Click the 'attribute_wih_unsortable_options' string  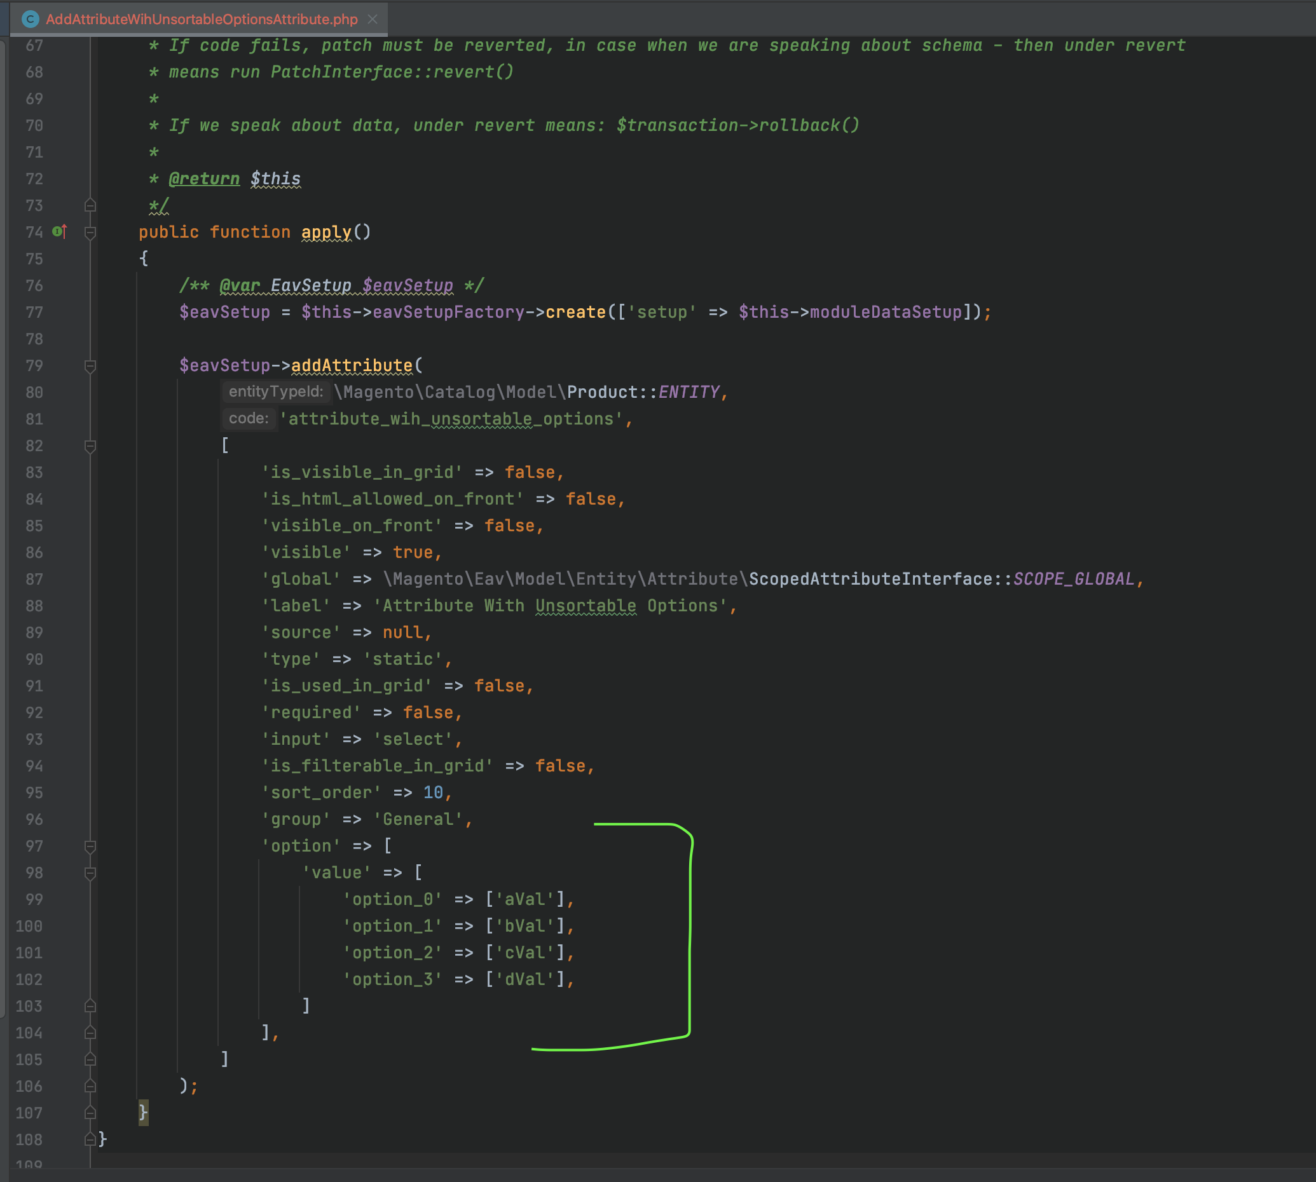[451, 419]
